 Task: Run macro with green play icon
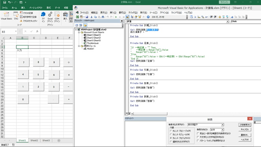click(x=116, y=17)
